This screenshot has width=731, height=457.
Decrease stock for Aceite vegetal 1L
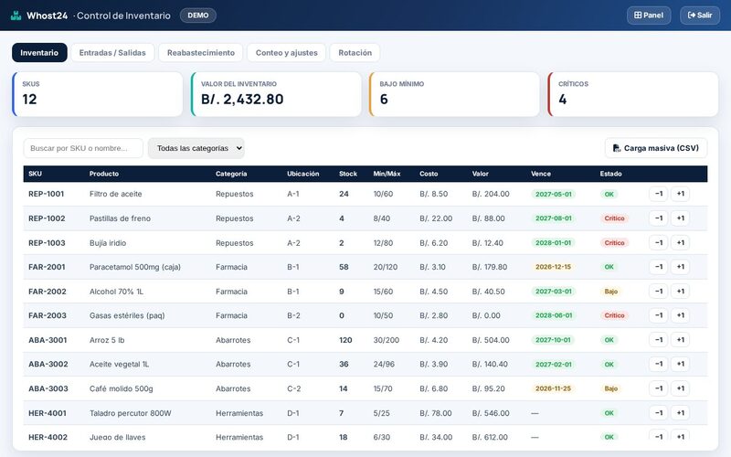click(658, 364)
